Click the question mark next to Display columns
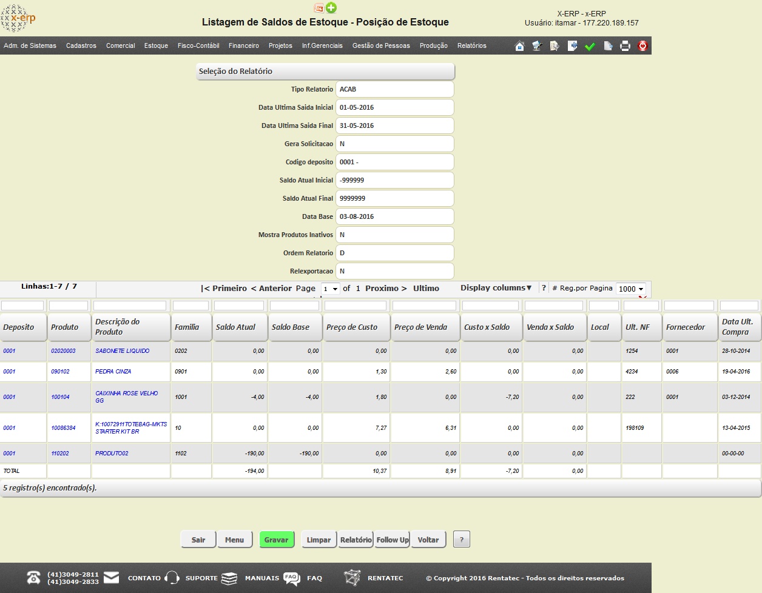The image size is (762, 593). pos(544,288)
